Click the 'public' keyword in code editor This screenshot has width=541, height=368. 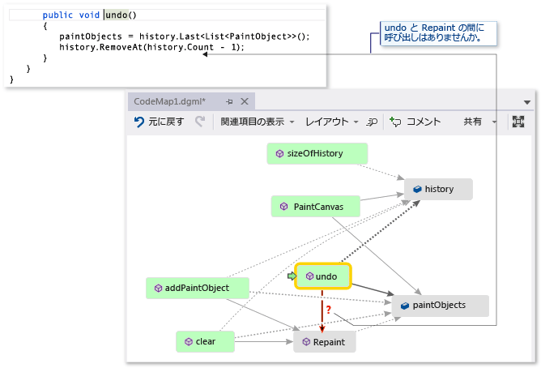(x=58, y=15)
